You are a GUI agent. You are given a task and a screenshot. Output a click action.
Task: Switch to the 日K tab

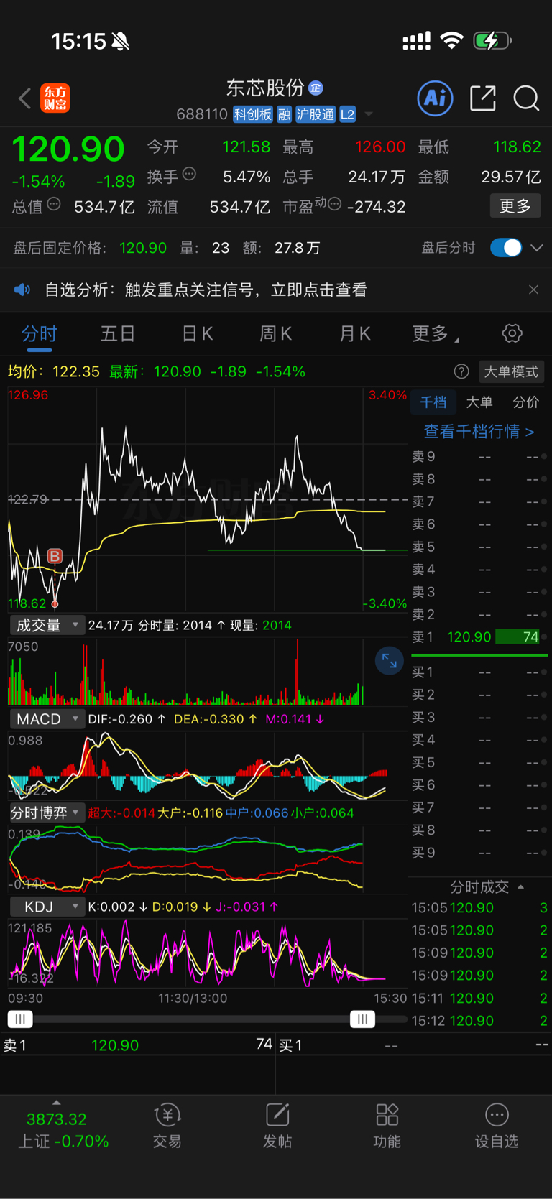coord(197,333)
